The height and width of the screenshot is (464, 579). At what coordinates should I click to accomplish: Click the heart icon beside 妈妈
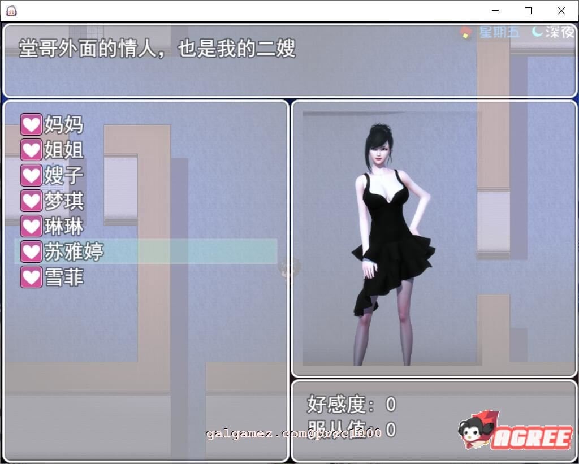click(31, 124)
